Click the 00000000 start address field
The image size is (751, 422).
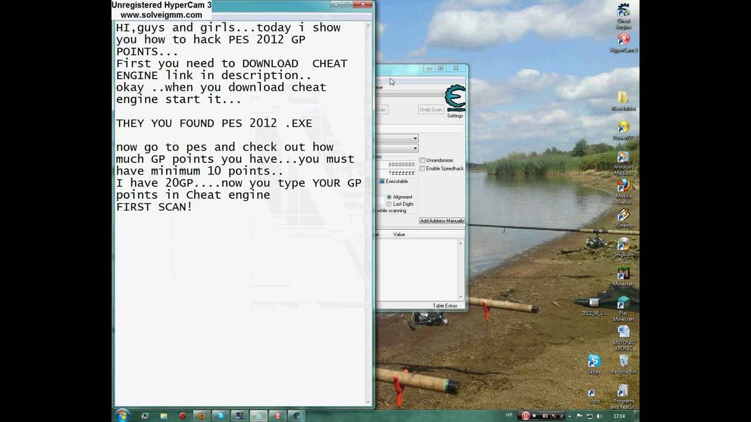pyautogui.click(x=396, y=165)
